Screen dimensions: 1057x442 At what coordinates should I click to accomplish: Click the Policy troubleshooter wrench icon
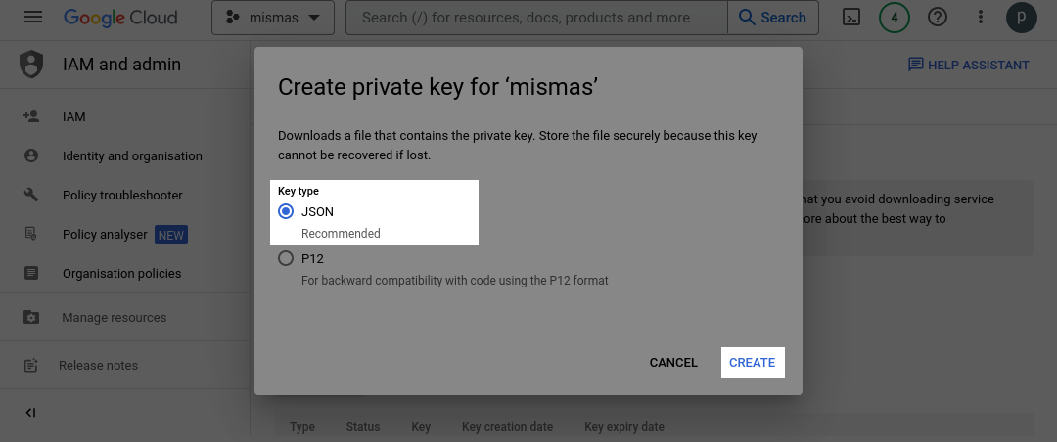(x=31, y=195)
